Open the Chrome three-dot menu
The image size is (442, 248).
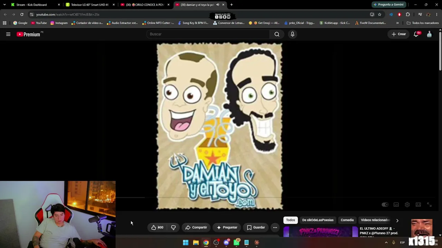(437, 14)
